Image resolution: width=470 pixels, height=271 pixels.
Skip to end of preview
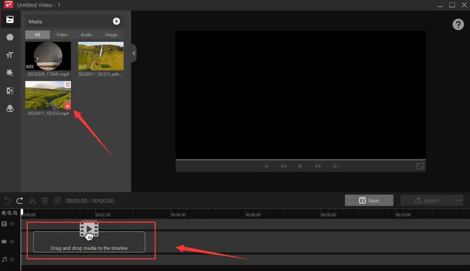(336, 166)
